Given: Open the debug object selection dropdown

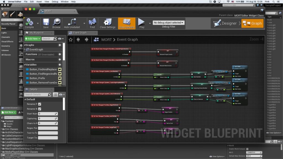Looking at the screenshot, I should (x=168, y=23).
